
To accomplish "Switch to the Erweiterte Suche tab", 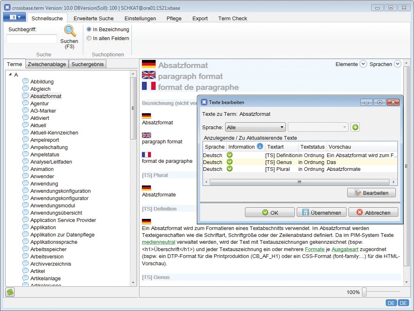I will [93, 19].
